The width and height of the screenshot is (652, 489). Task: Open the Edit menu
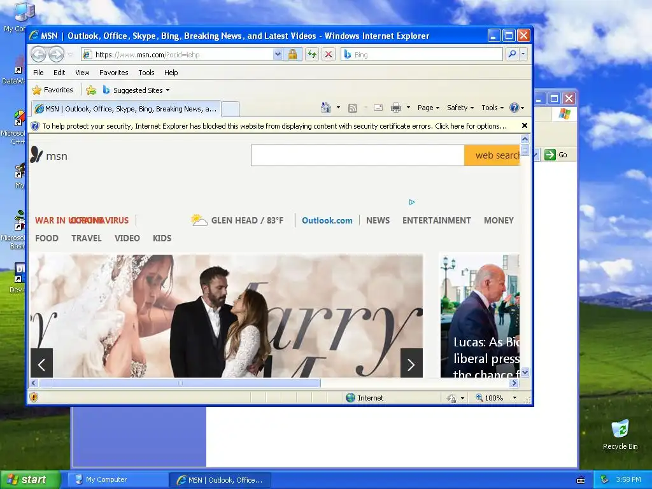pos(59,73)
